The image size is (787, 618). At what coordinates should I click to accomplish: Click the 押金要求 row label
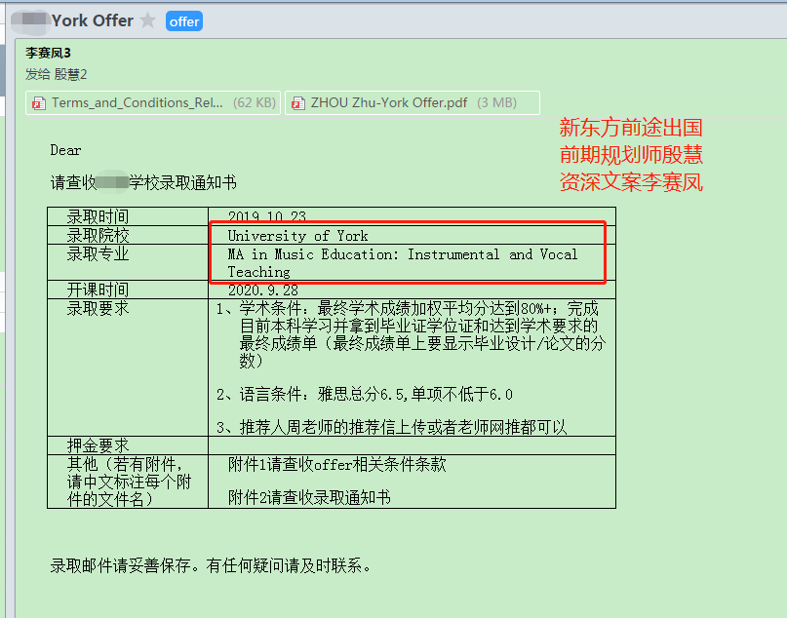pos(98,444)
